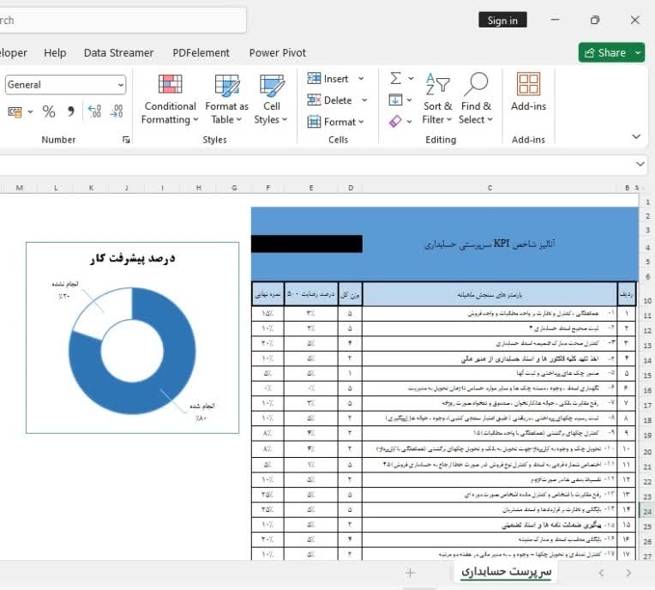Select column C header
The width and height of the screenshot is (655, 590).
pyautogui.click(x=490, y=188)
